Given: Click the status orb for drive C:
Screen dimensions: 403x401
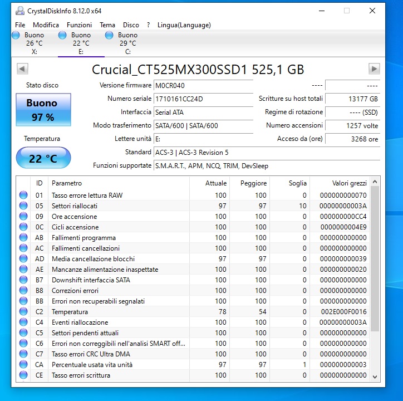Looking at the screenshot, I should click(109, 35).
